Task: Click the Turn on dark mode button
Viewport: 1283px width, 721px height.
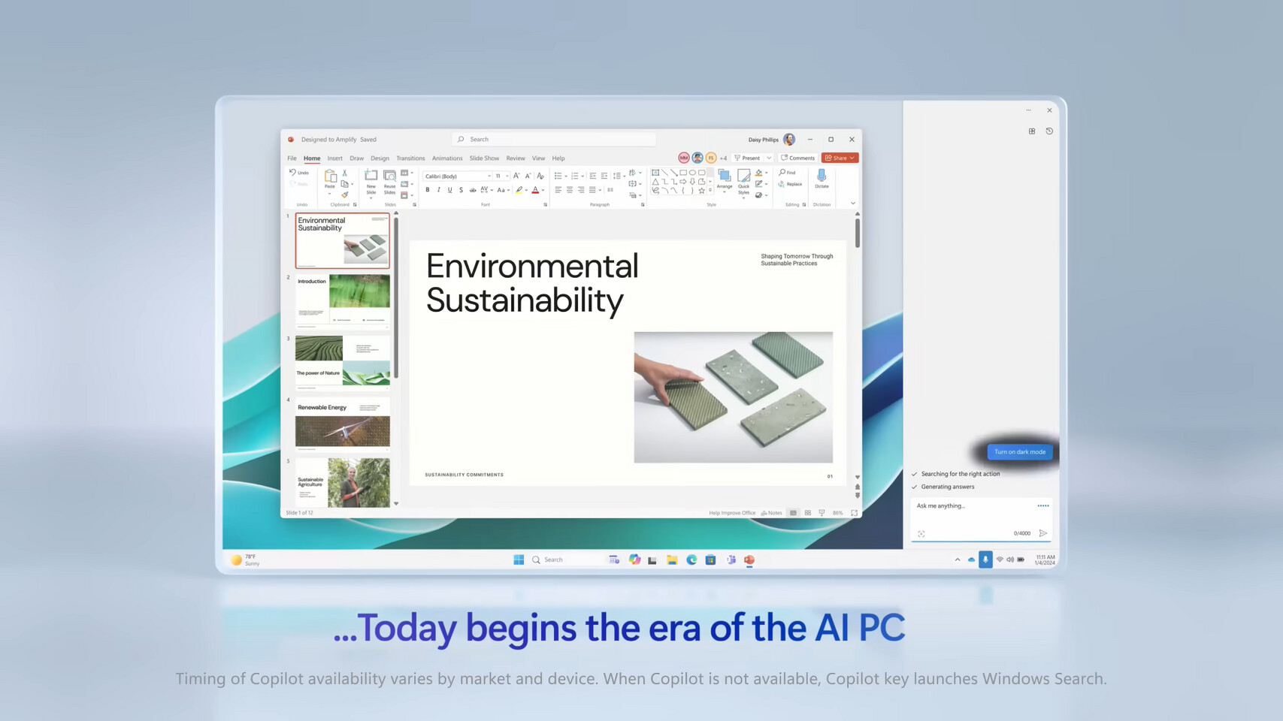Action: 1020,452
